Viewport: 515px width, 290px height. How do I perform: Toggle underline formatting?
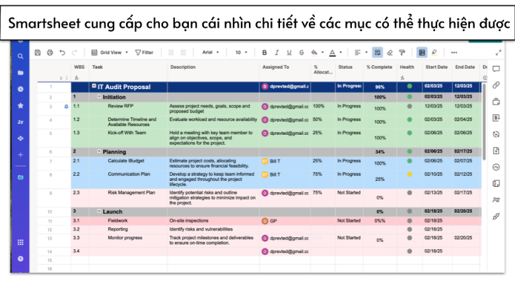(x=289, y=53)
